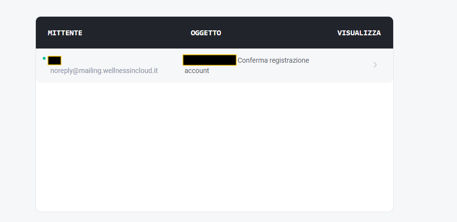Click row space between sender email and subject
The height and width of the screenshot is (222, 457).
[170, 66]
